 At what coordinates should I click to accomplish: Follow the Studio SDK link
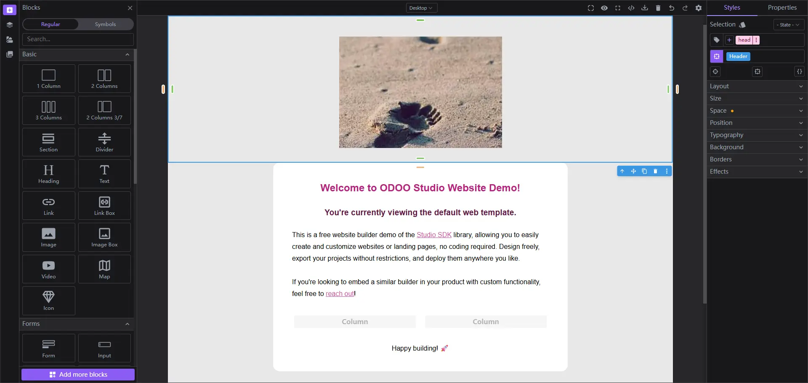434,235
